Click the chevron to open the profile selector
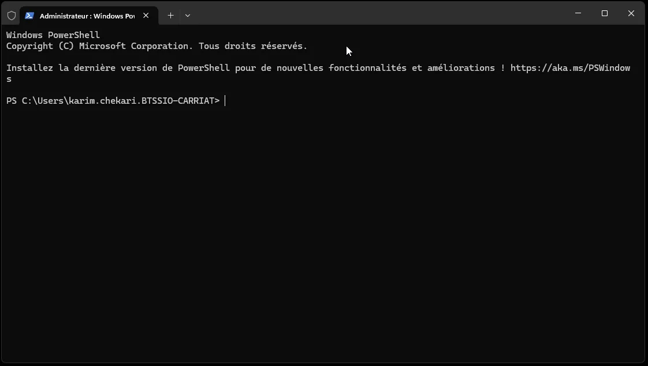This screenshot has height=366, width=648. pos(187,16)
